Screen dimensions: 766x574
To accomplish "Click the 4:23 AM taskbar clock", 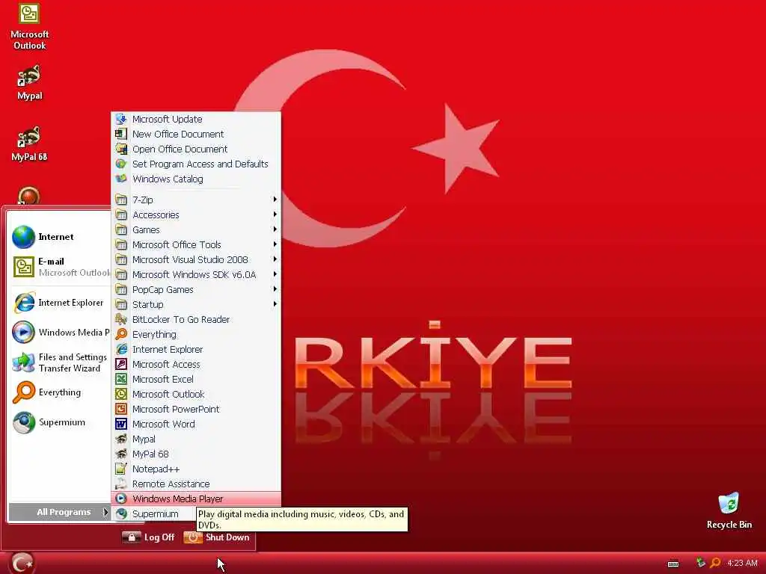I will [x=742, y=563].
